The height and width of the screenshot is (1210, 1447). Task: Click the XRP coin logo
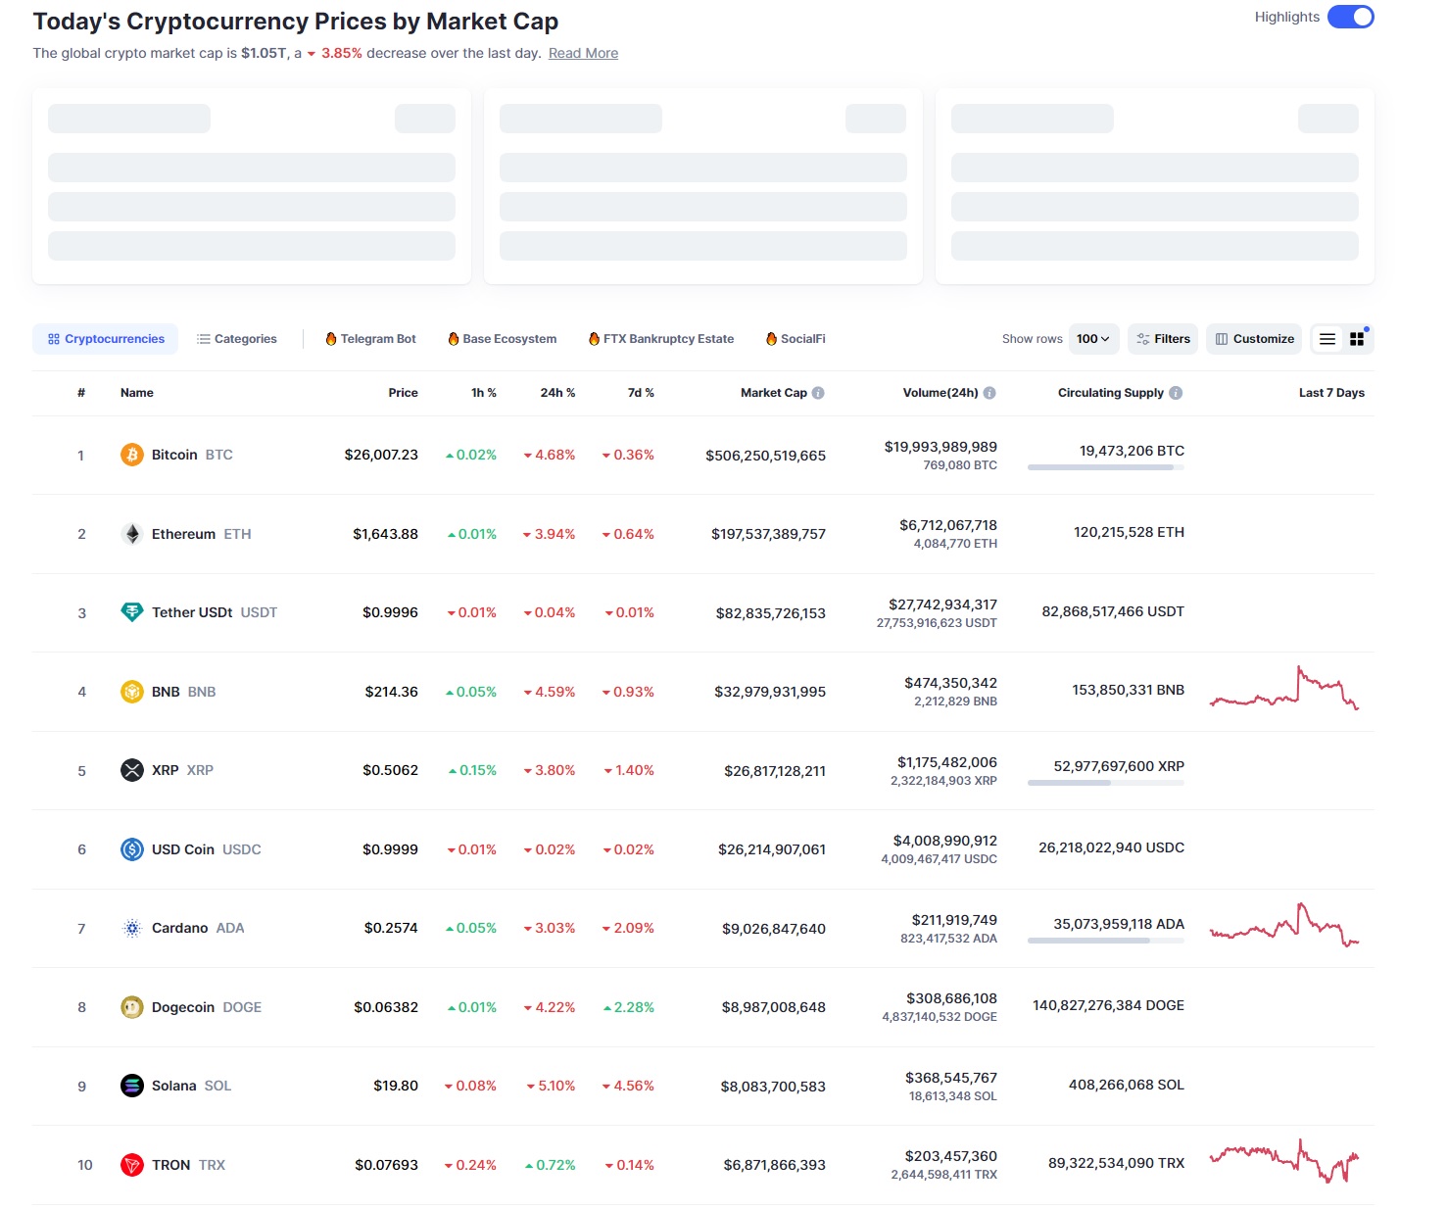132,770
